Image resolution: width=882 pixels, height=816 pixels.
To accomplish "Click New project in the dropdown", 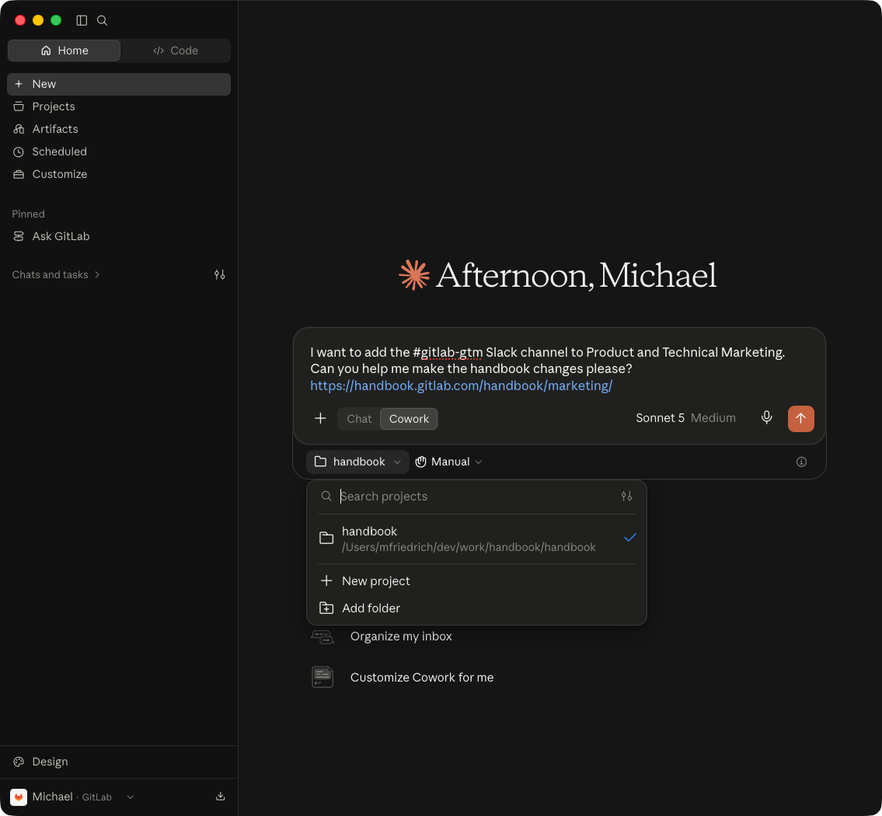I will click(x=476, y=581).
